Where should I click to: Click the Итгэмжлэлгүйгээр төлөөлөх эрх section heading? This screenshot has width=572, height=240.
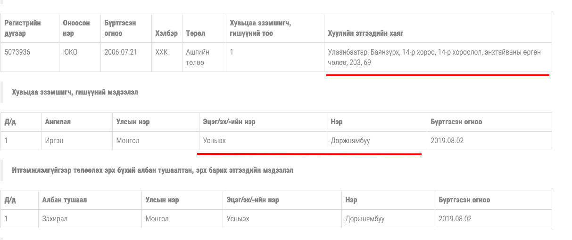click(x=153, y=170)
